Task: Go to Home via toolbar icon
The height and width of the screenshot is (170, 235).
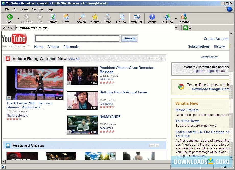Action: [66, 17]
